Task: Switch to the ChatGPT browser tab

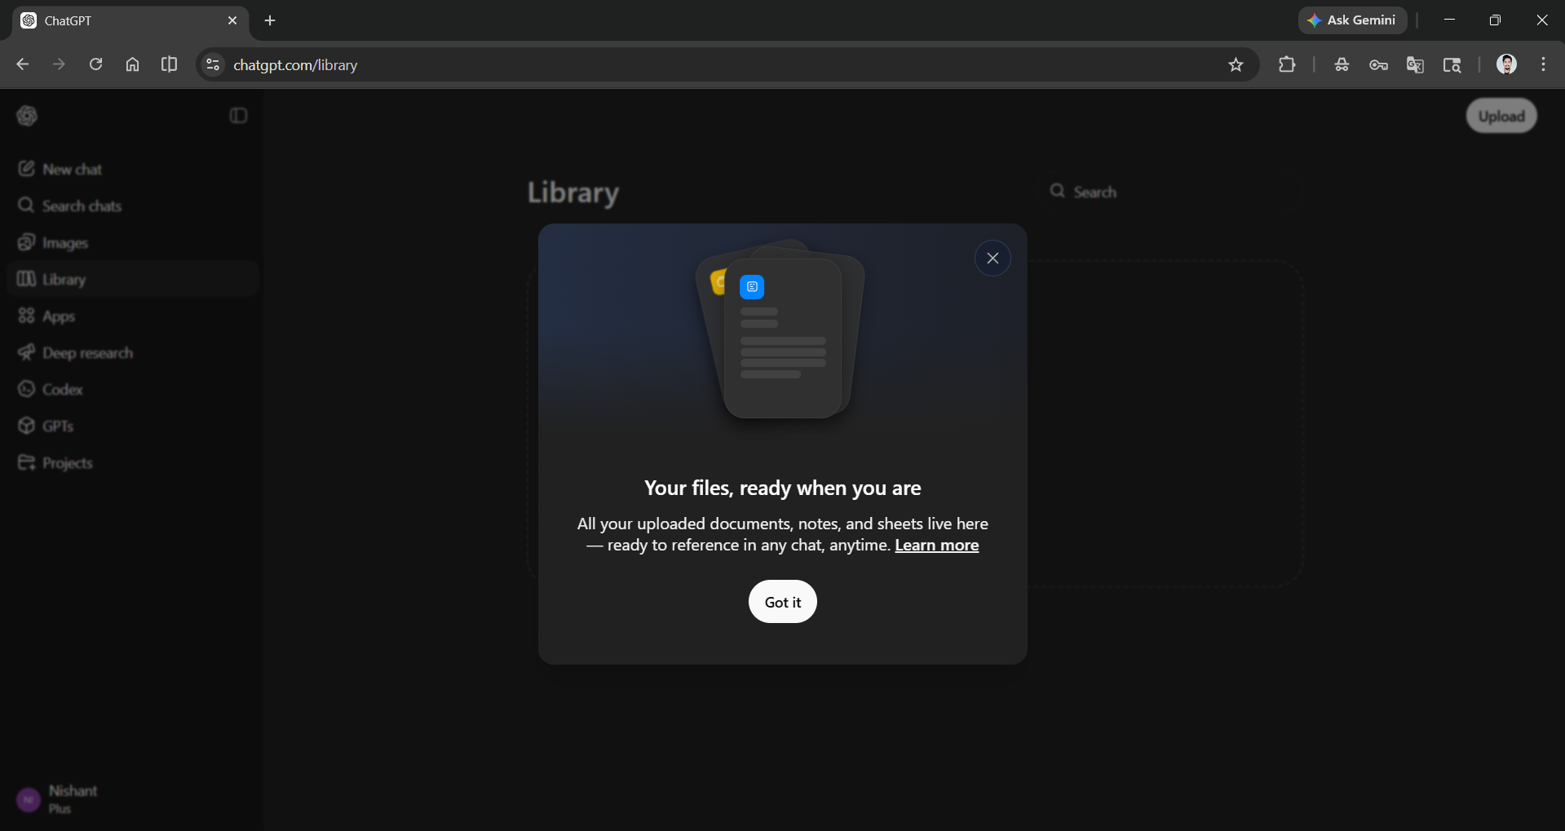Action: (114, 20)
